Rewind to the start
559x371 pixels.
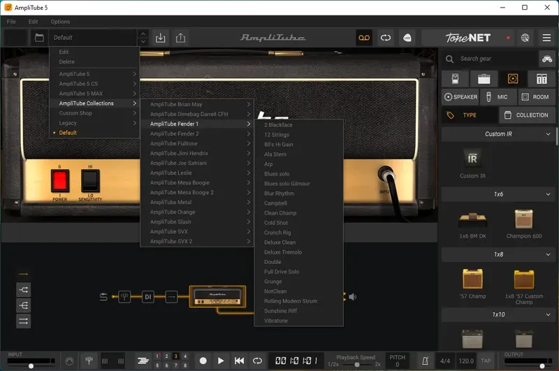pos(239,361)
